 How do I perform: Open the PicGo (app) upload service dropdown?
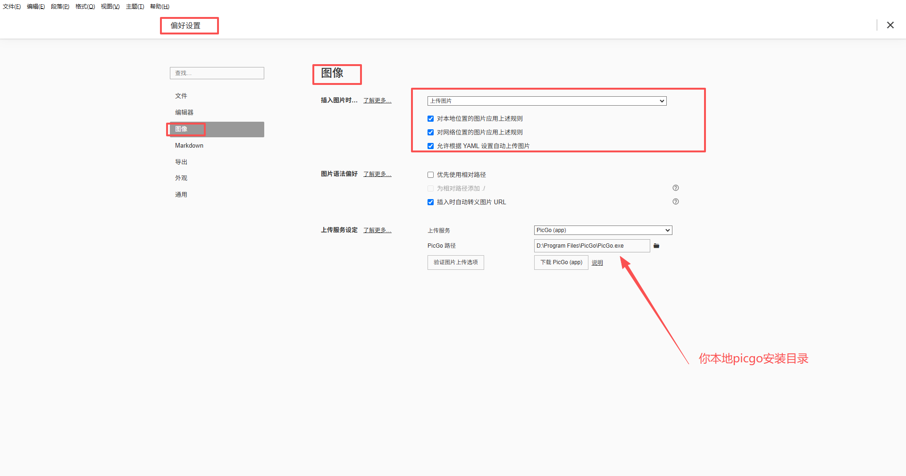pos(603,230)
